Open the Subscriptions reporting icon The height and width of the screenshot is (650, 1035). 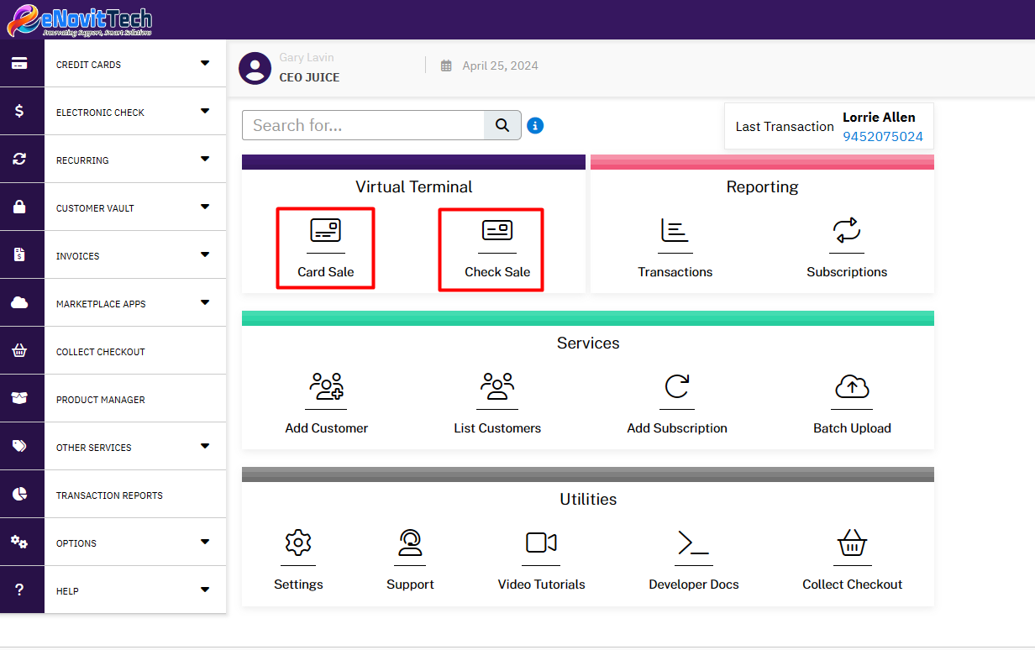click(847, 232)
